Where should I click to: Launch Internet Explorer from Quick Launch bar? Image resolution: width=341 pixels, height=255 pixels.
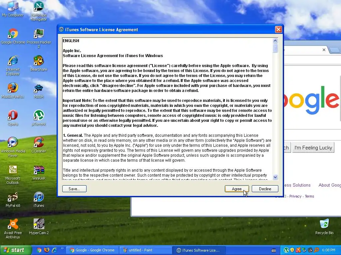pos(54,250)
